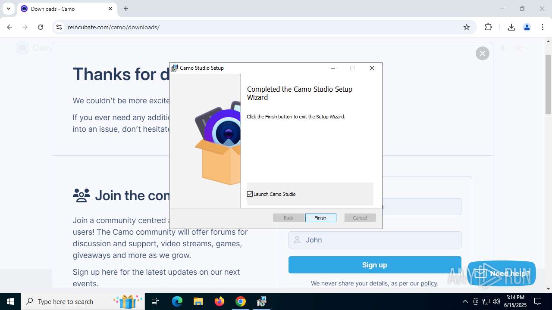The height and width of the screenshot is (310, 552).
Task: Click the language flag dropdown on the page
Action: coord(522,48)
